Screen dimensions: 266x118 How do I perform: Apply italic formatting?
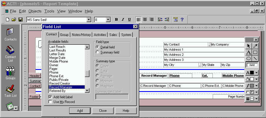123,20
